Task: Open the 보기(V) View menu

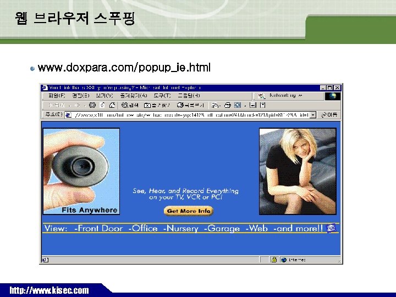Action: click(105, 96)
